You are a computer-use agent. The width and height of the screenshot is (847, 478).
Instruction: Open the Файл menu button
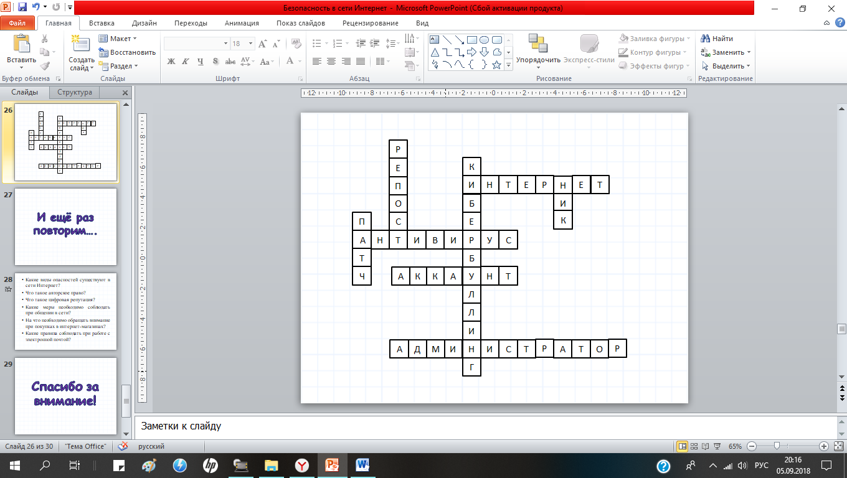[17, 23]
